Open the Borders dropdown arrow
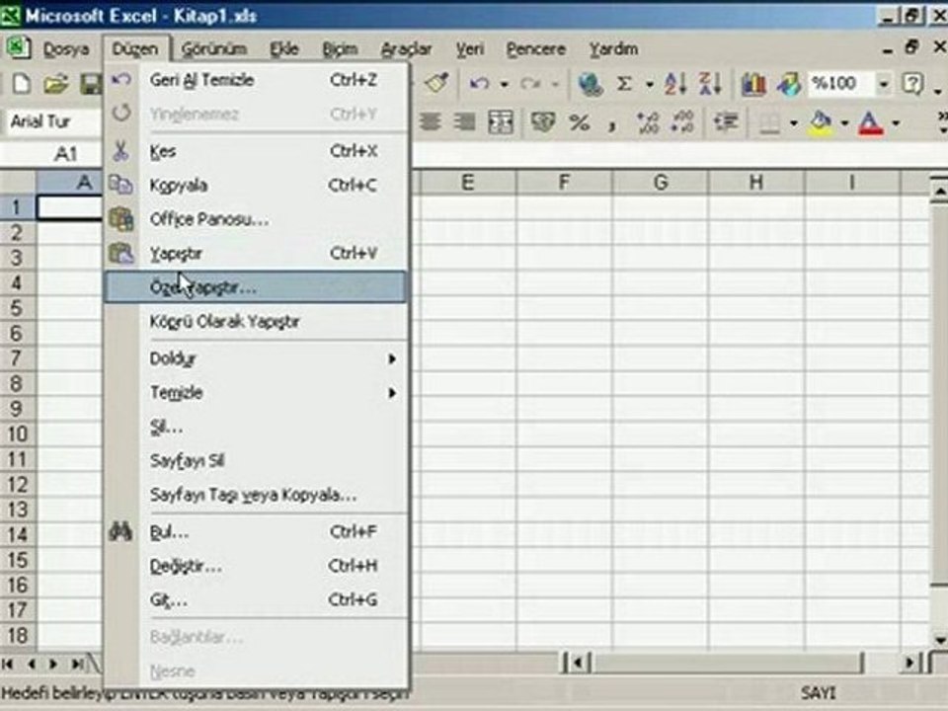The image size is (948, 711). [x=793, y=123]
